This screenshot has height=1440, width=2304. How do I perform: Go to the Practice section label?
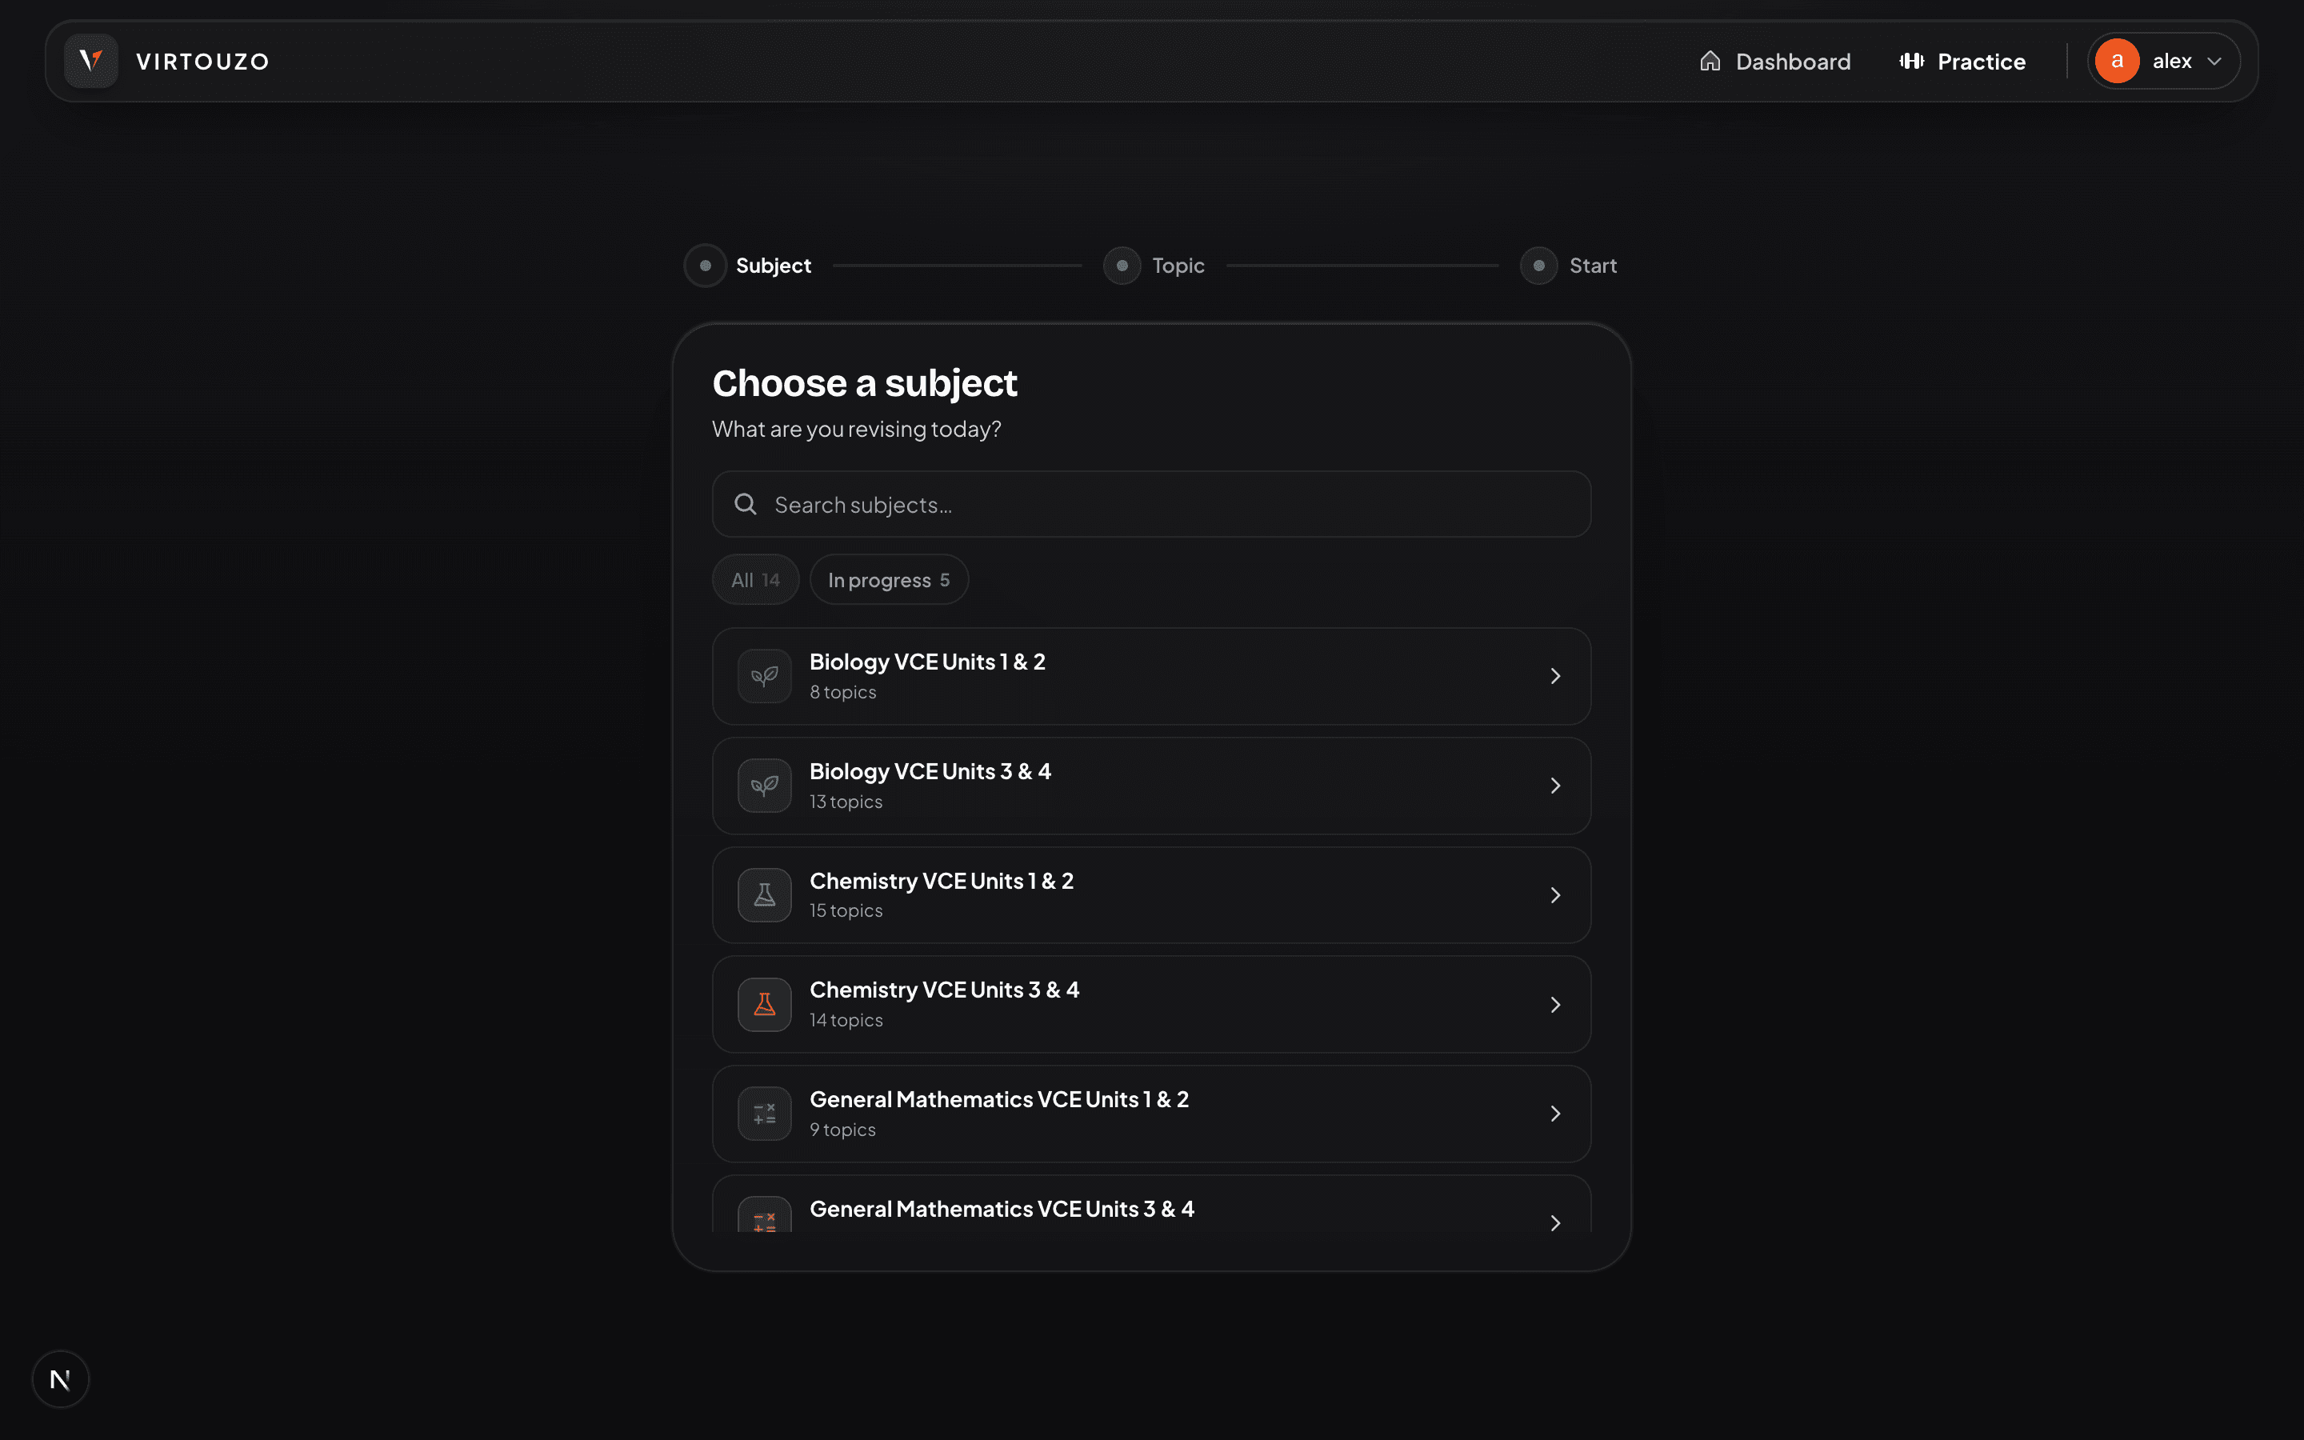pos(1982,62)
